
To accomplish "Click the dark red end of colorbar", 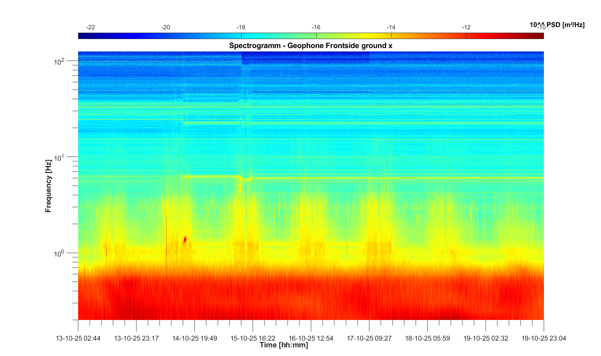I will [x=540, y=36].
